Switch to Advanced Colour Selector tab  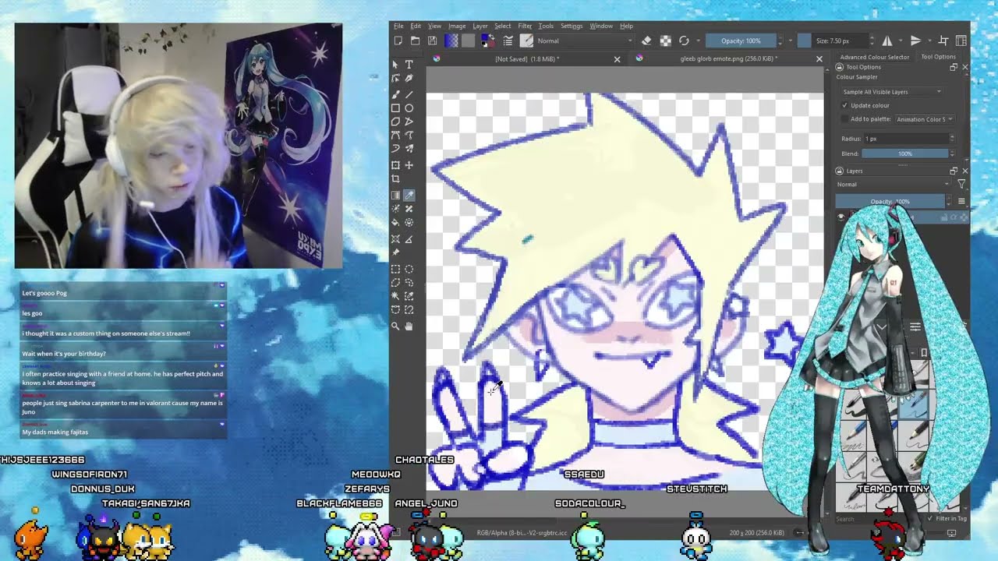point(874,57)
